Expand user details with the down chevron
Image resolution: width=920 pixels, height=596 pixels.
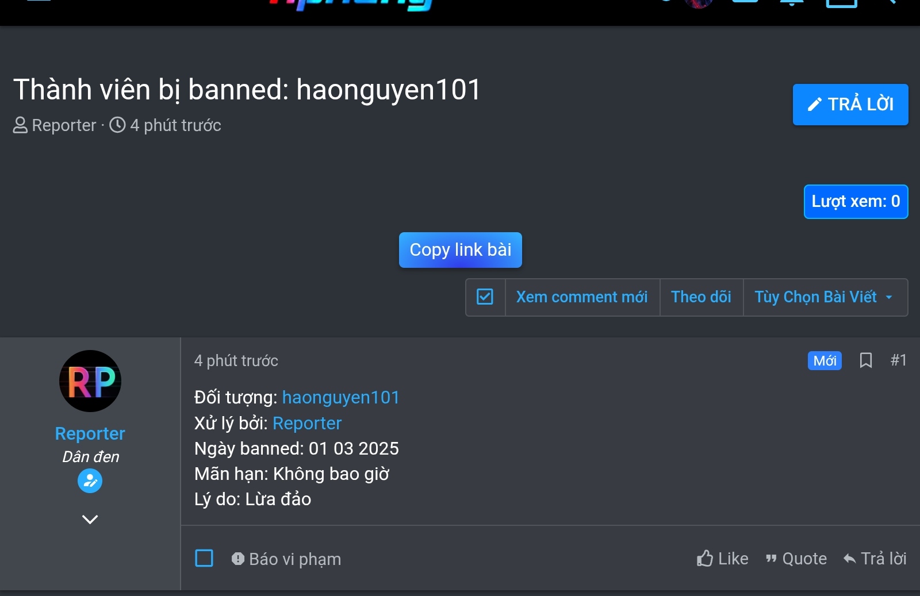(90, 520)
